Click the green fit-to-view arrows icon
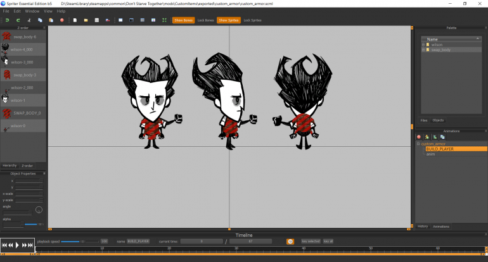The width and height of the screenshot is (488, 262). [165, 20]
